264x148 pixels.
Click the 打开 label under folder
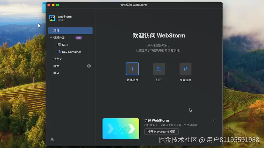[159, 80]
